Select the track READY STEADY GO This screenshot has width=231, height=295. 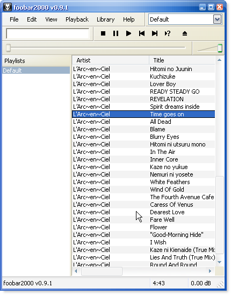tap(143, 92)
